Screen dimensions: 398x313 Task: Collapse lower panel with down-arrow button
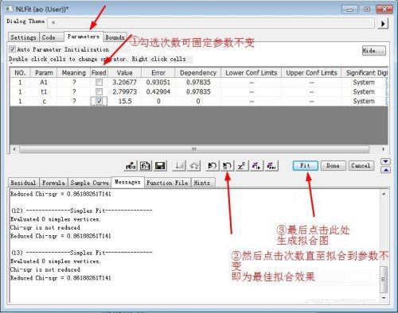point(385,161)
